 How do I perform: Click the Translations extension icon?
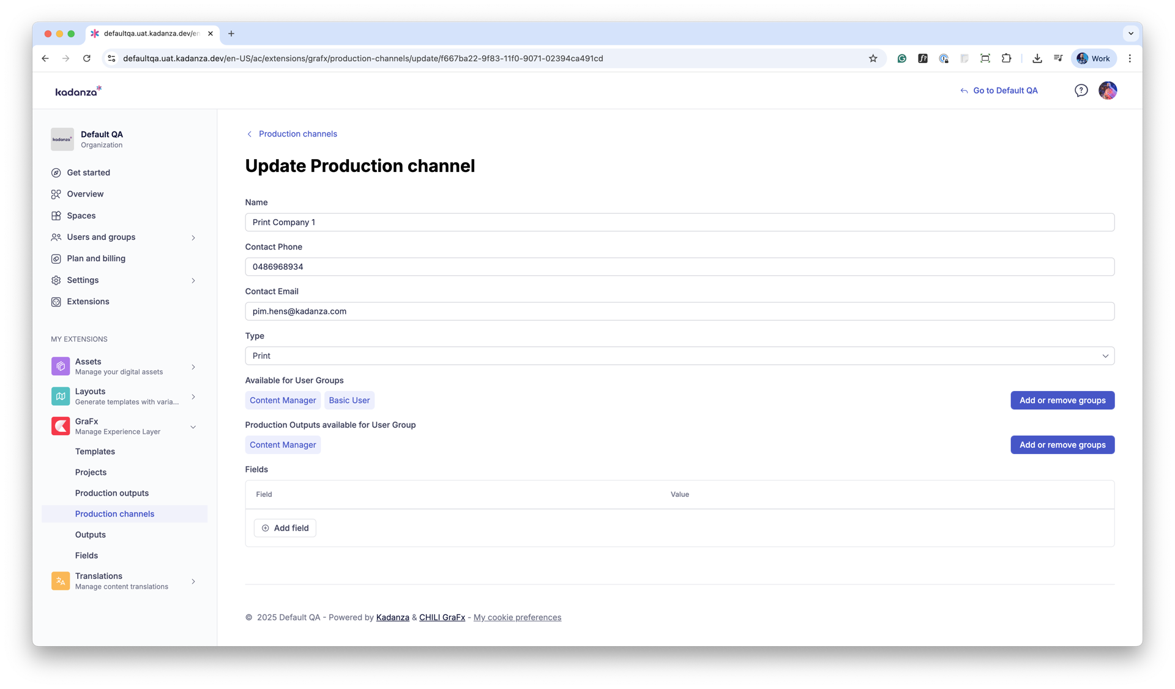click(61, 581)
